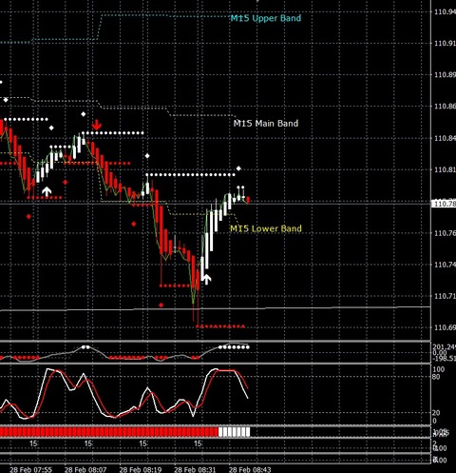Click the 110.81 price axis label
456x473 pixels.
pos(445,169)
